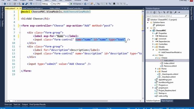The height and width of the screenshot is (109, 194).
Task: Collapse the ViewModels folder
Action: (x=153, y=50)
